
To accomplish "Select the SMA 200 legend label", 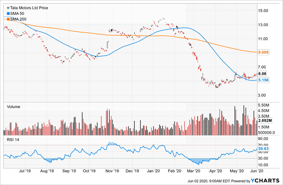I will (18, 19).
